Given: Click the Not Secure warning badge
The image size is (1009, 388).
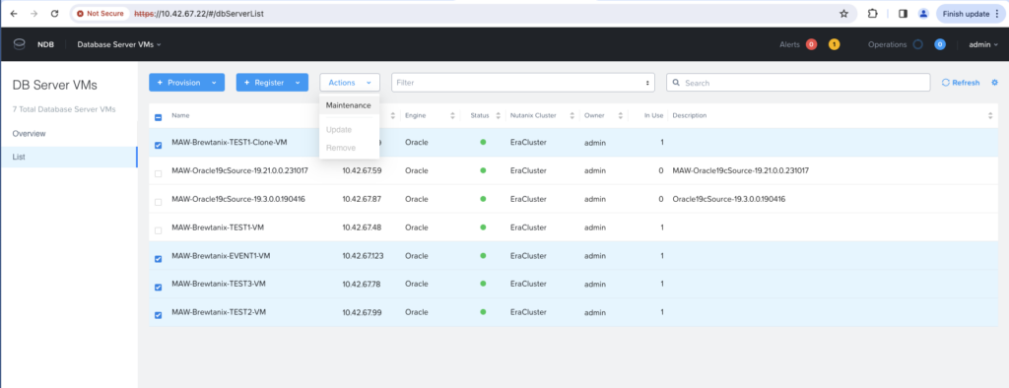Looking at the screenshot, I should pyautogui.click(x=101, y=13).
